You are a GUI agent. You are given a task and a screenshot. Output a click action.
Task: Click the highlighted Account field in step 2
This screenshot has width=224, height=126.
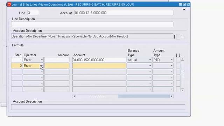(99, 66)
